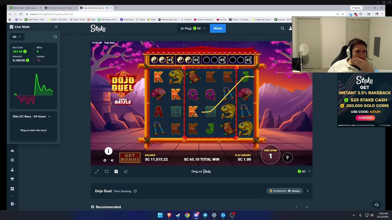Toggle turbo lightning spin mode
The width and height of the screenshot is (392, 220).
287,157
